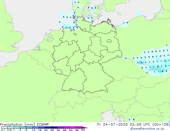Select the 'ECMWF' model label
Screen dimensions: 170x131
click(43, 125)
